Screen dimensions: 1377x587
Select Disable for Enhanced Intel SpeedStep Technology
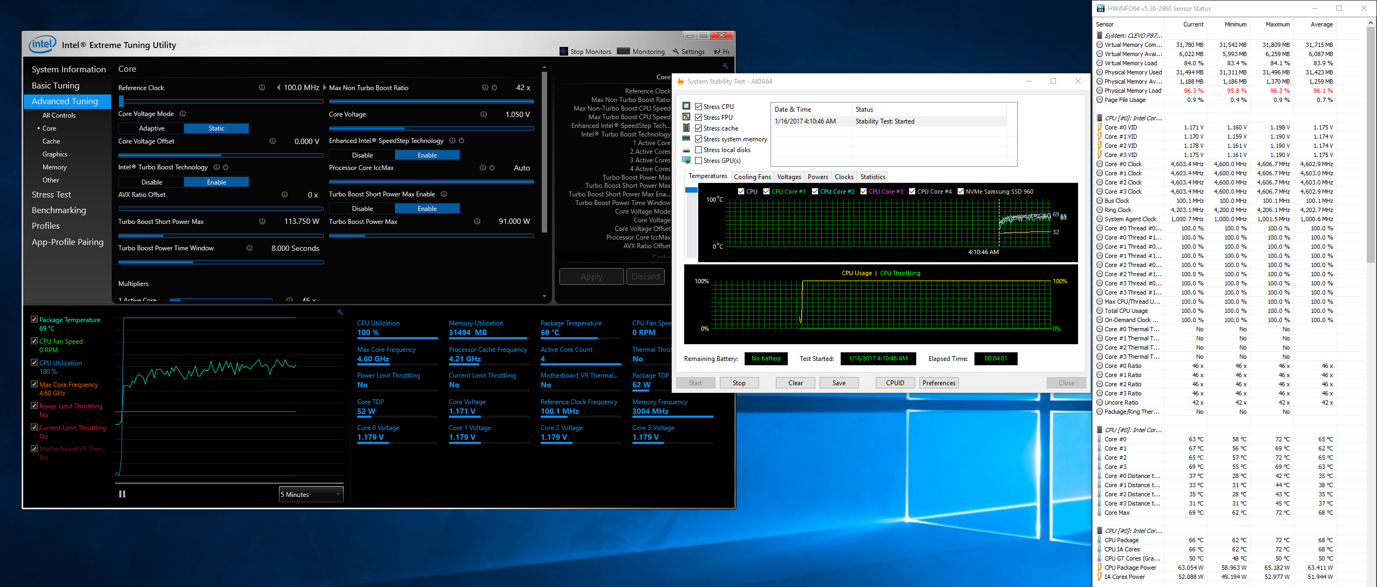coord(362,155)
